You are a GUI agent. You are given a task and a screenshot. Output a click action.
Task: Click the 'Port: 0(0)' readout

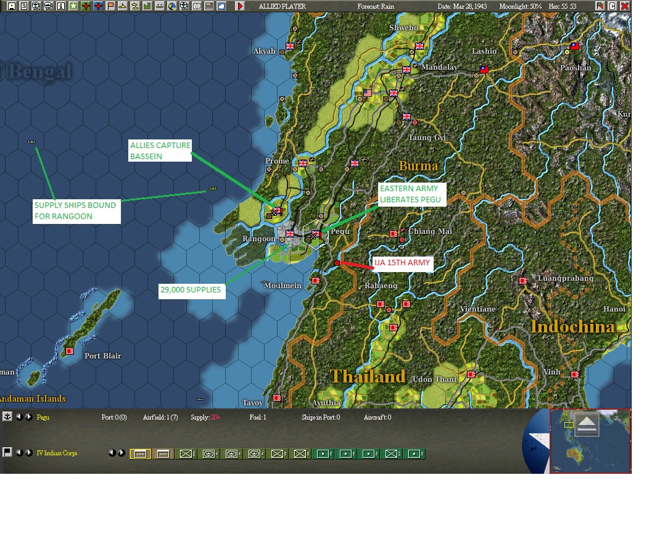113,417
